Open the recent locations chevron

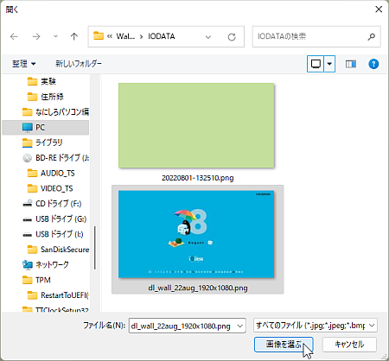pyautogui.click(x=55, y=36)
